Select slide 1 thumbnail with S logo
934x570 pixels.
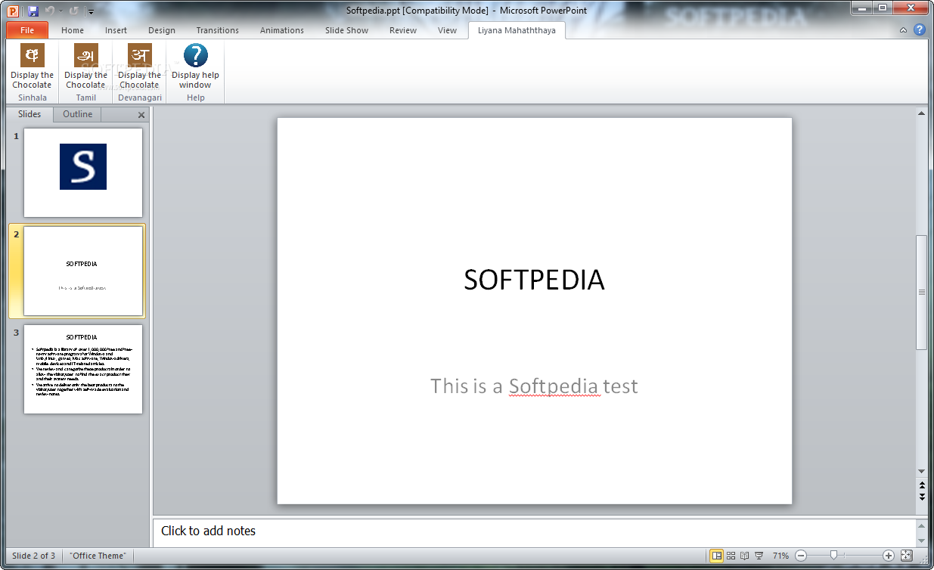(x=83, y=172)
